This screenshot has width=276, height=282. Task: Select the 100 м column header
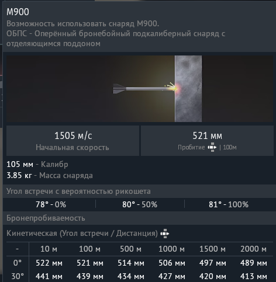[x=90, y=249]
